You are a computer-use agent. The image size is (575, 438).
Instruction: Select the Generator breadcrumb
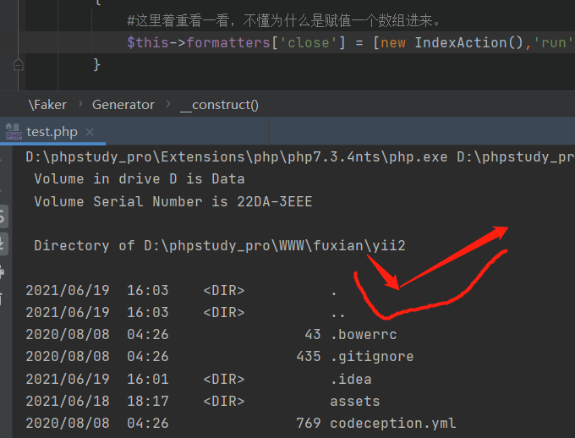pos(123,105)
